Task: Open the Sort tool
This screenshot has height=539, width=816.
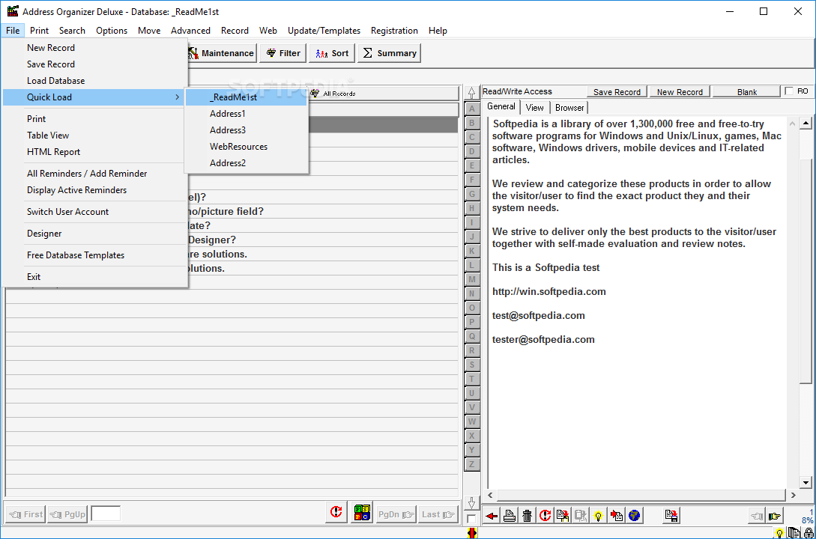Action: coord(332,53)
